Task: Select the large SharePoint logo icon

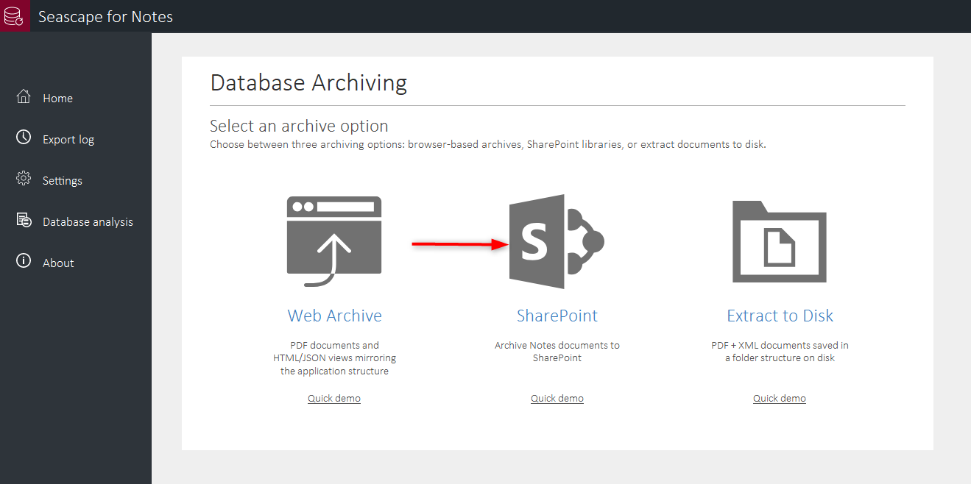Action: click(557, 241)
